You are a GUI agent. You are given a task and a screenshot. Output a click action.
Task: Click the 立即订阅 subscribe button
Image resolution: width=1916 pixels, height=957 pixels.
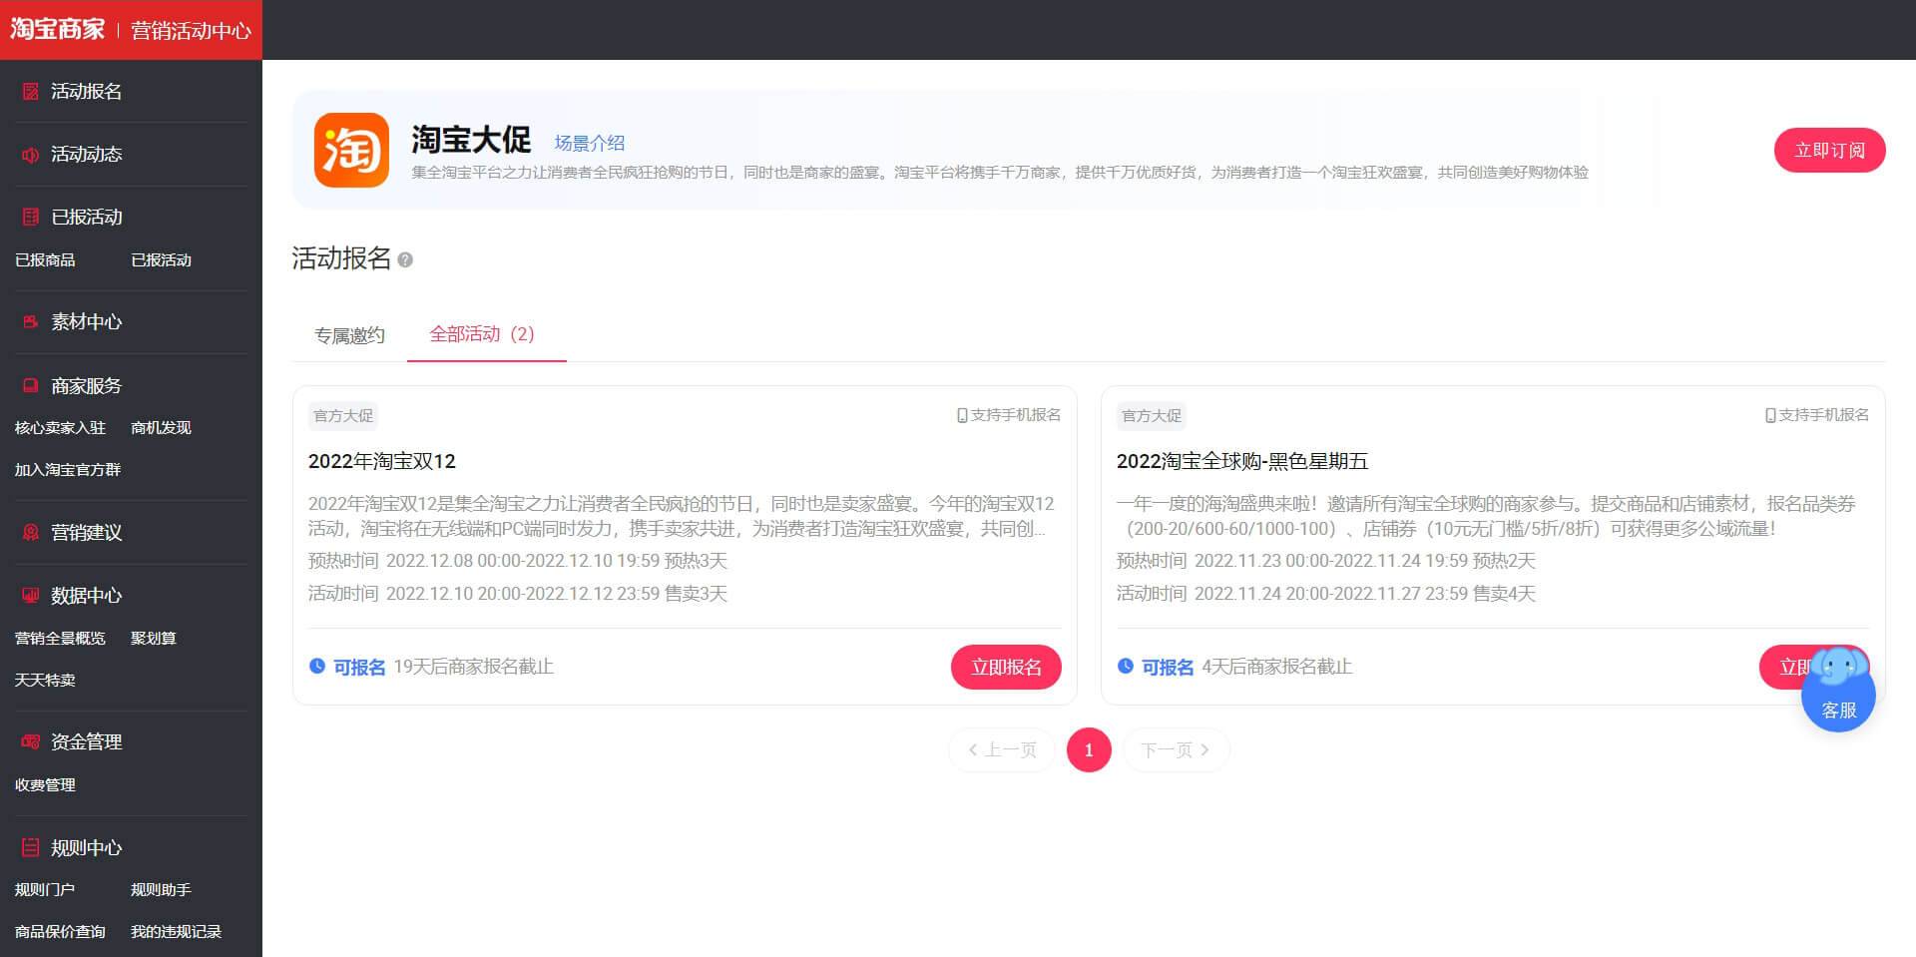[x=1829, y=150]
